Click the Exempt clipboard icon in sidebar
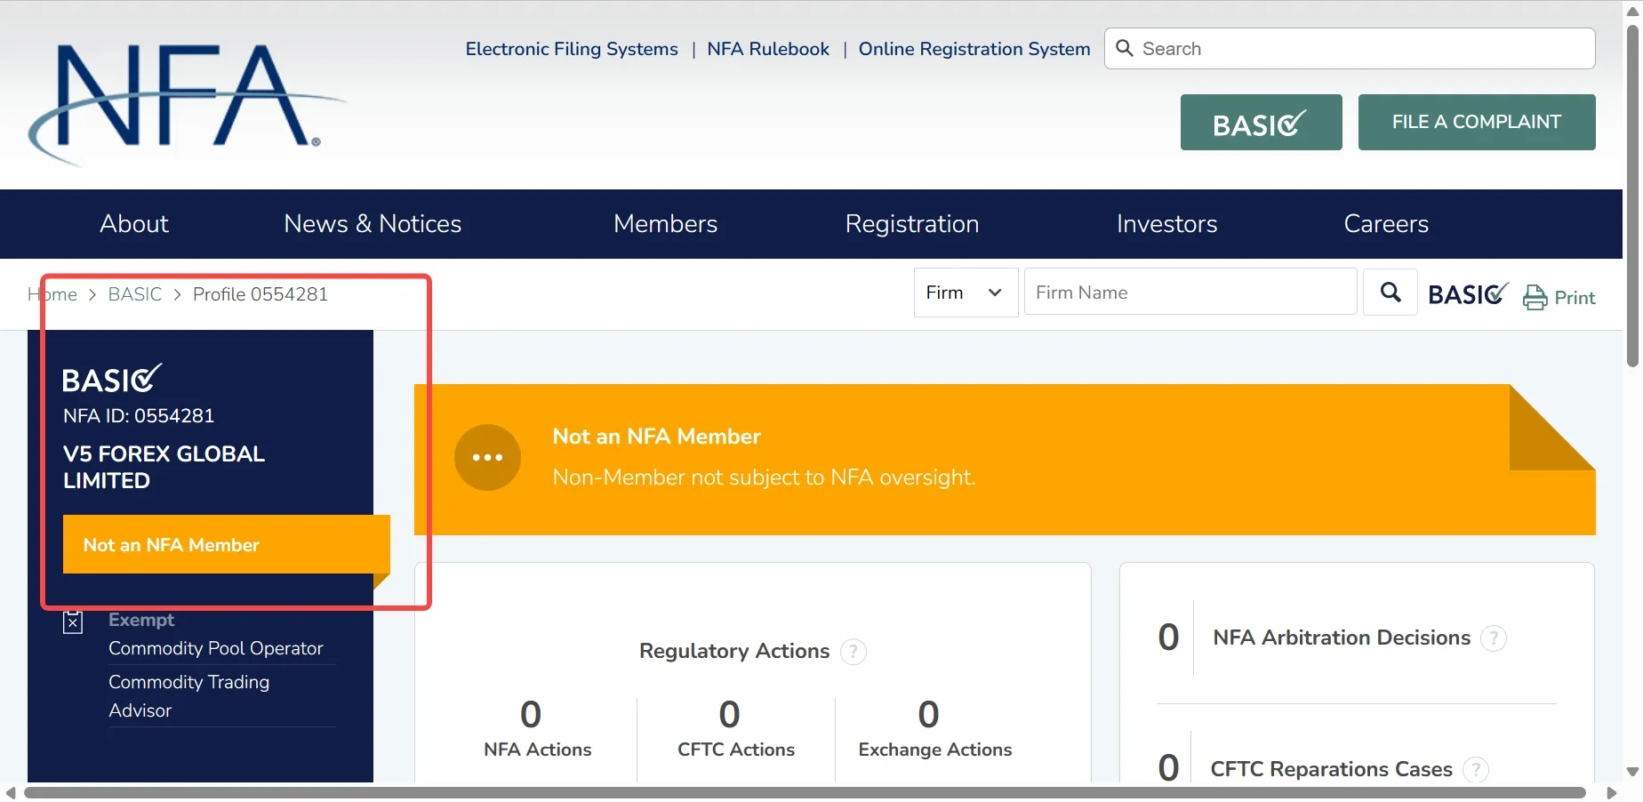Image resolution: width=1643 pixels, height=802 pixels. [x=73, y=622]
